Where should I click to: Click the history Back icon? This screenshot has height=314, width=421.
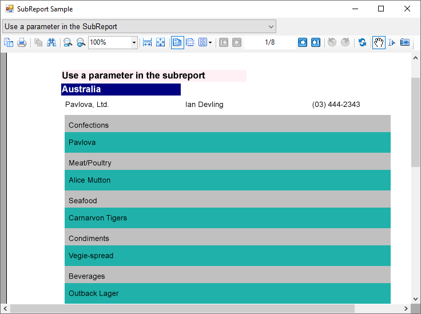(x=332, y=42)
